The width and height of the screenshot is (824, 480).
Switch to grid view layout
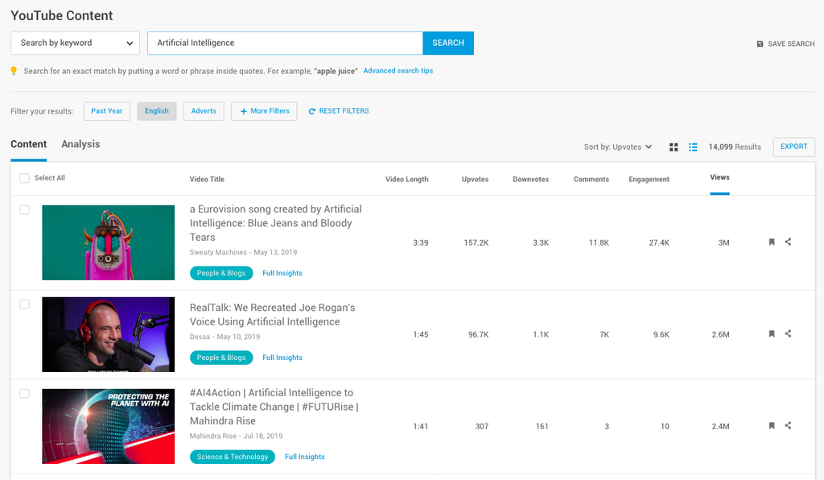pos(674,147)
